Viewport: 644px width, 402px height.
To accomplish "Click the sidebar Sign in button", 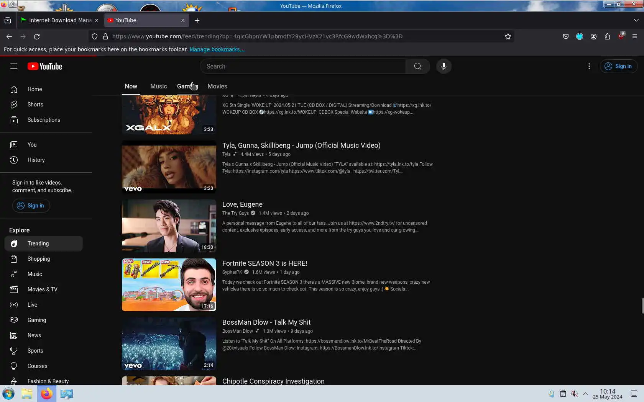I will [31, 206].
